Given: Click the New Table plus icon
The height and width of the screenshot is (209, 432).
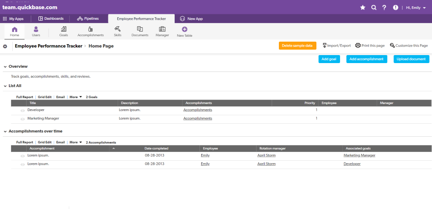Looking at the screenshot, I should (184, 29).
